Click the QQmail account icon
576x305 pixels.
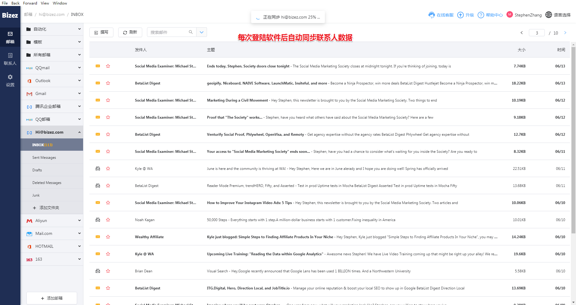(x=29, y=68)
